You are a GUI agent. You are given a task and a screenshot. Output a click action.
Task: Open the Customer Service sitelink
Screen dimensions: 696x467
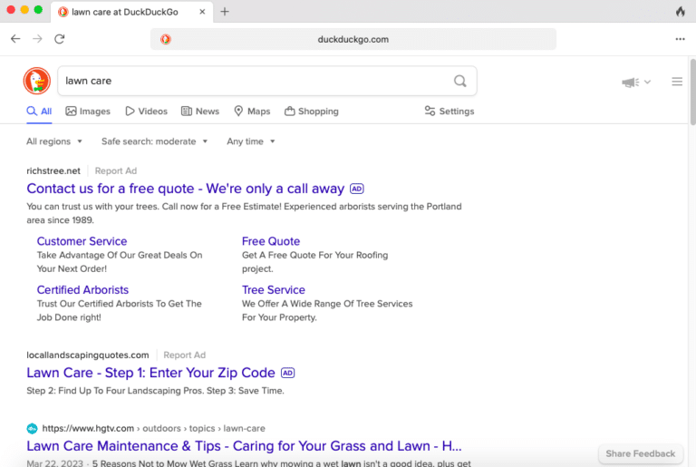pyautogui.click(x=82, y=241)
